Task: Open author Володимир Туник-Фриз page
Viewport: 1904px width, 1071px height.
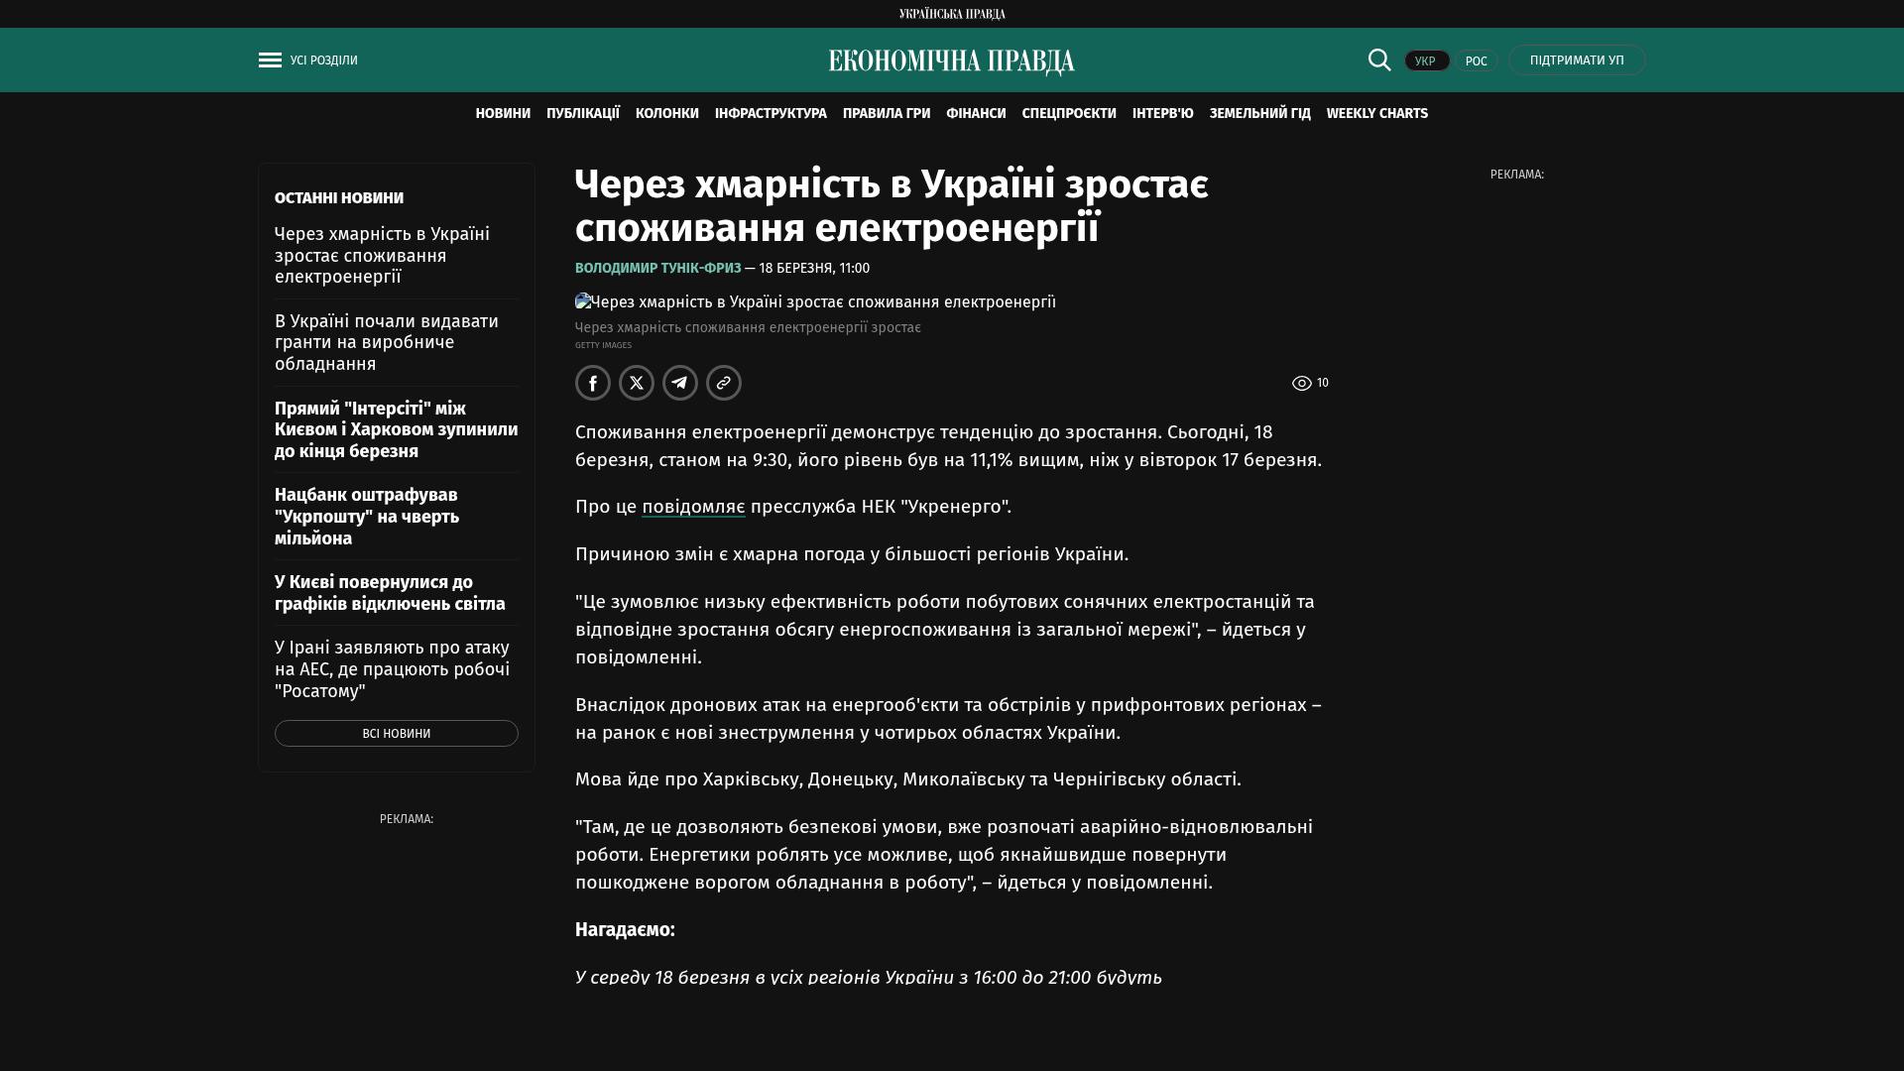Action: (x=657, y=269)
